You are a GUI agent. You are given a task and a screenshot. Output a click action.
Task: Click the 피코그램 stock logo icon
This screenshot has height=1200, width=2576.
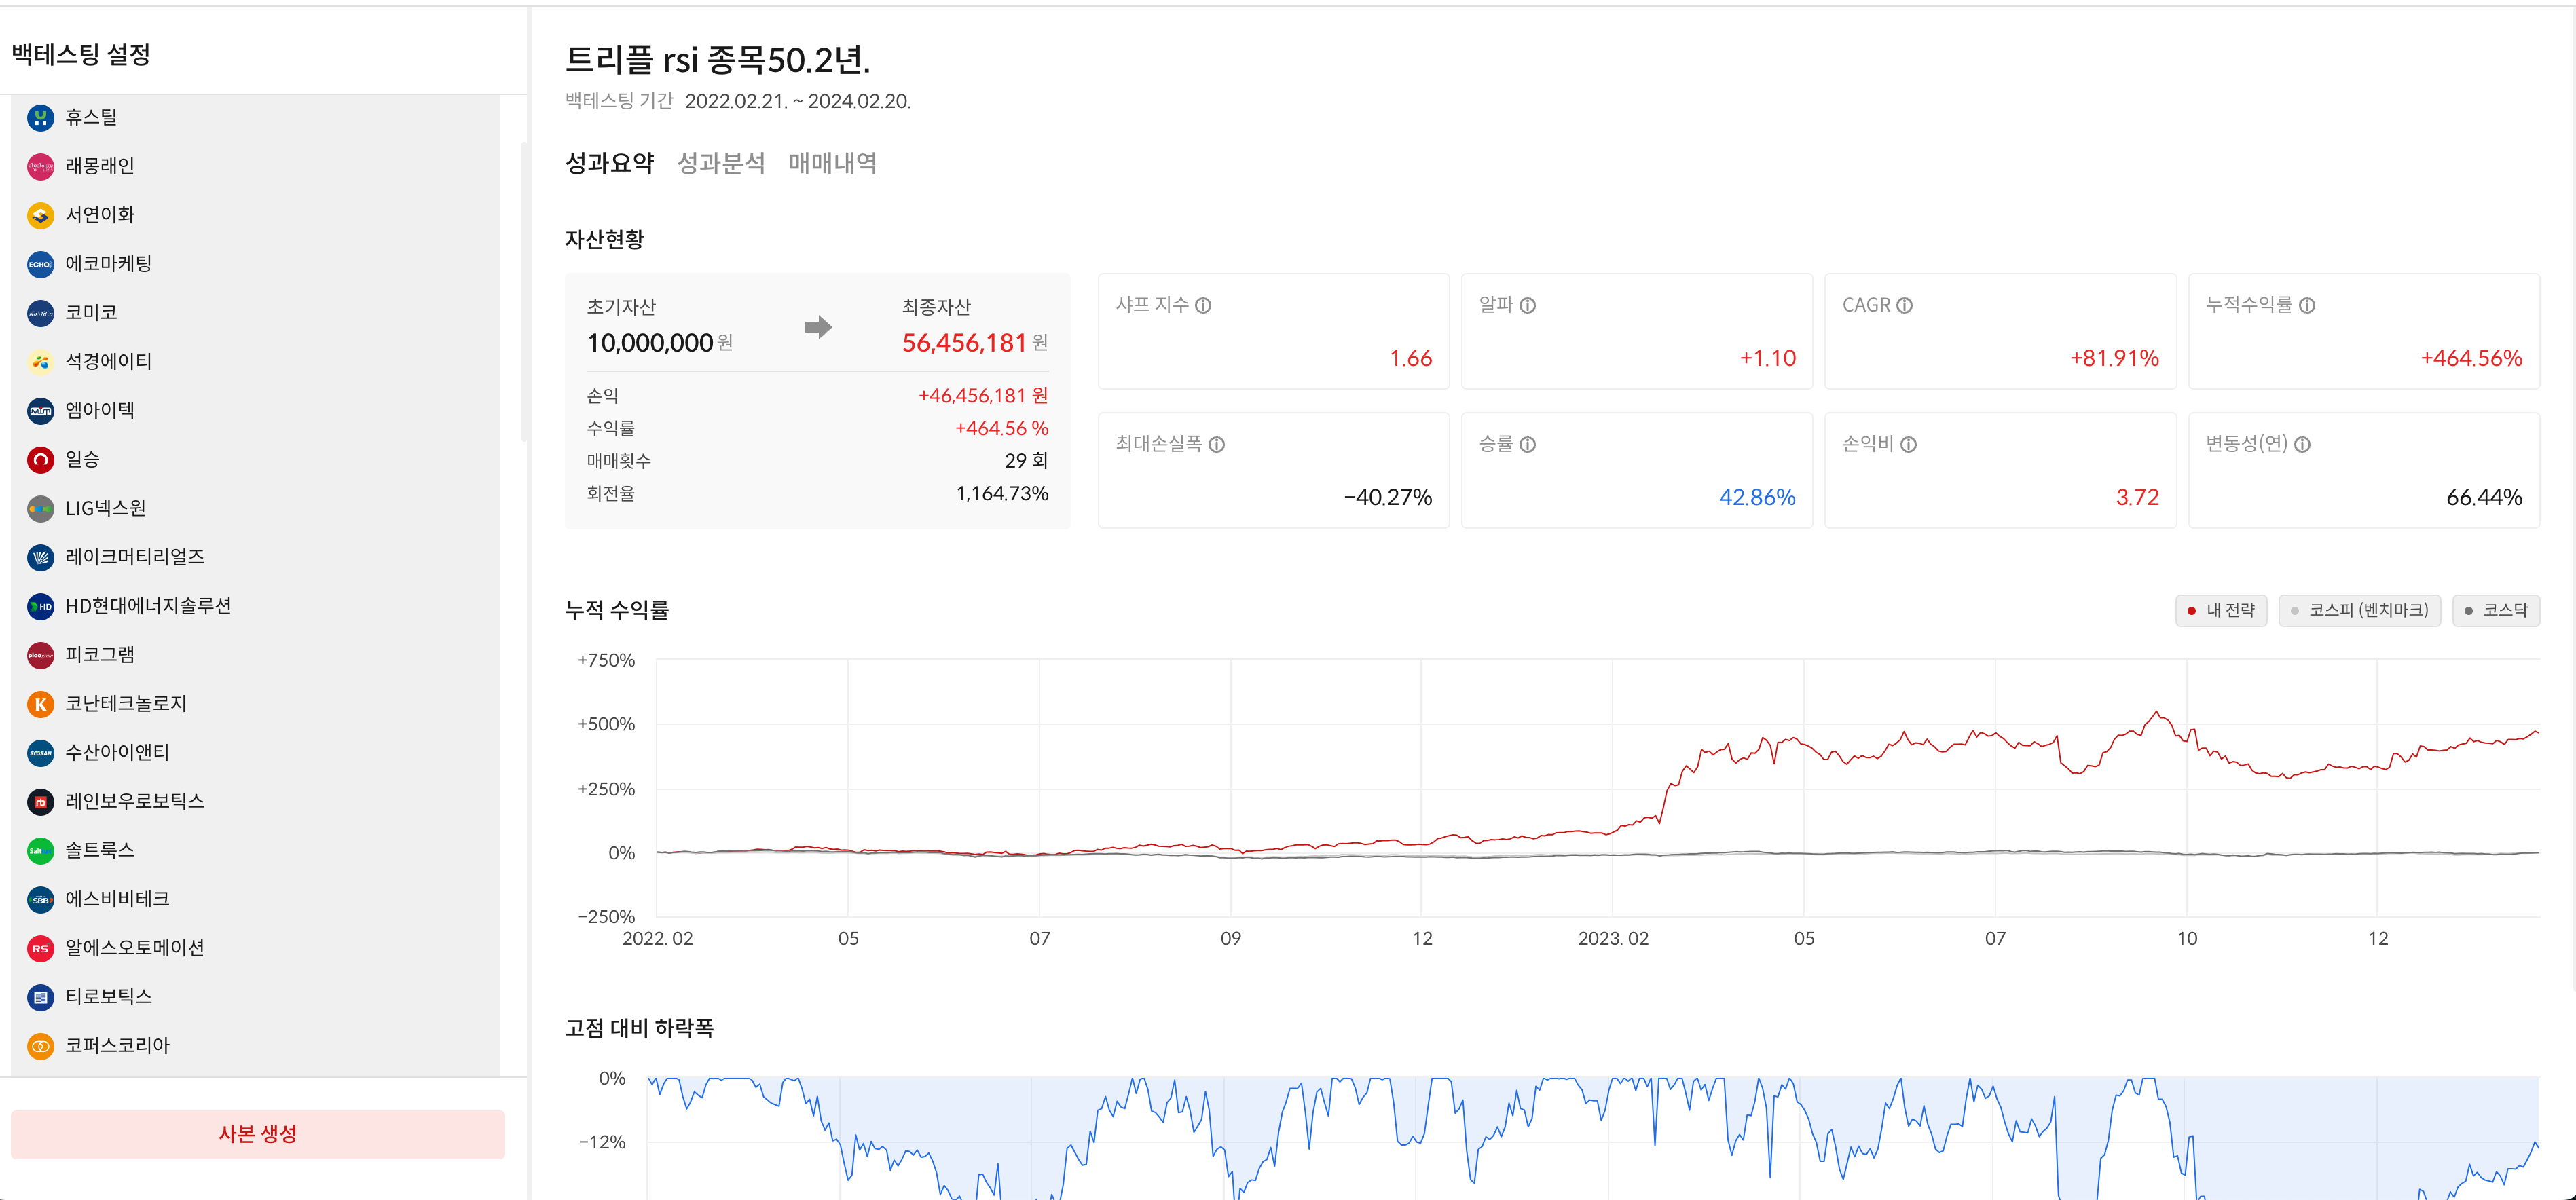[x=40, y=656]
